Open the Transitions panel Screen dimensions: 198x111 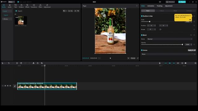point(34,6)
